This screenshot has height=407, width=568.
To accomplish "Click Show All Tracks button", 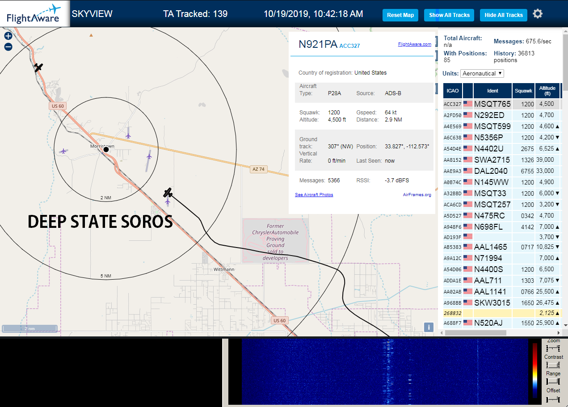I will pyautogui.click(x=449, y=15).
